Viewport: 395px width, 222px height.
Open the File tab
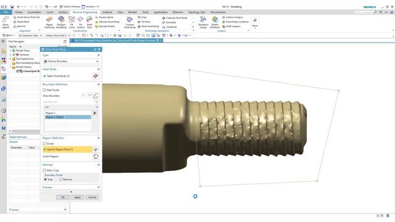tap(6, 12)
